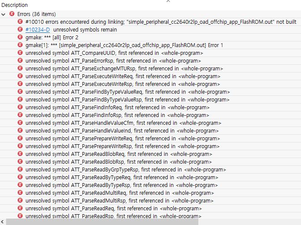Click error icon next to ATT_ParseErrorRsp symbol

(x=20, y=61)
